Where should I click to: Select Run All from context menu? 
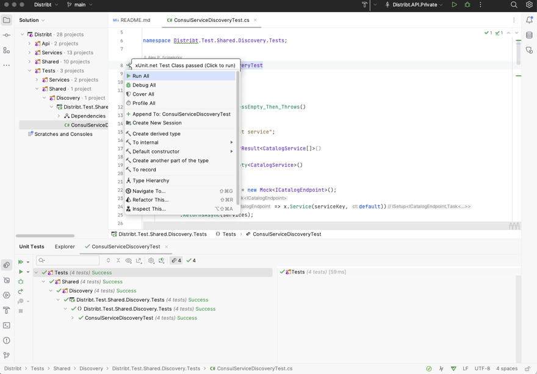click(181, 76)
